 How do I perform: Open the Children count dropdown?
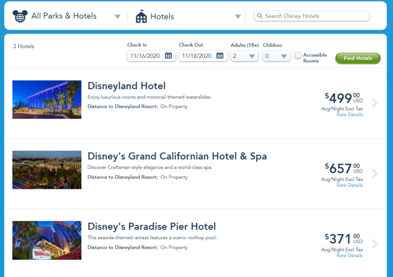point(276,56)
